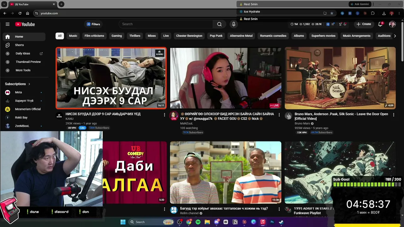Bookmark this page with the star icon
The height and width of the screenshot is (227, 404).
pyautogui.click(x=332, y=13)
